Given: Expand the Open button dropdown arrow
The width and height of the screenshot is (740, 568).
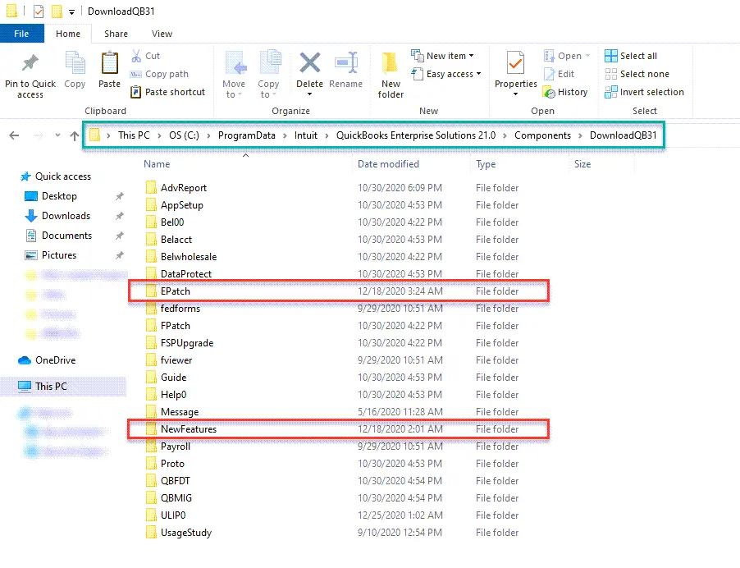Looking at the screenshot, I should point(587,56).
